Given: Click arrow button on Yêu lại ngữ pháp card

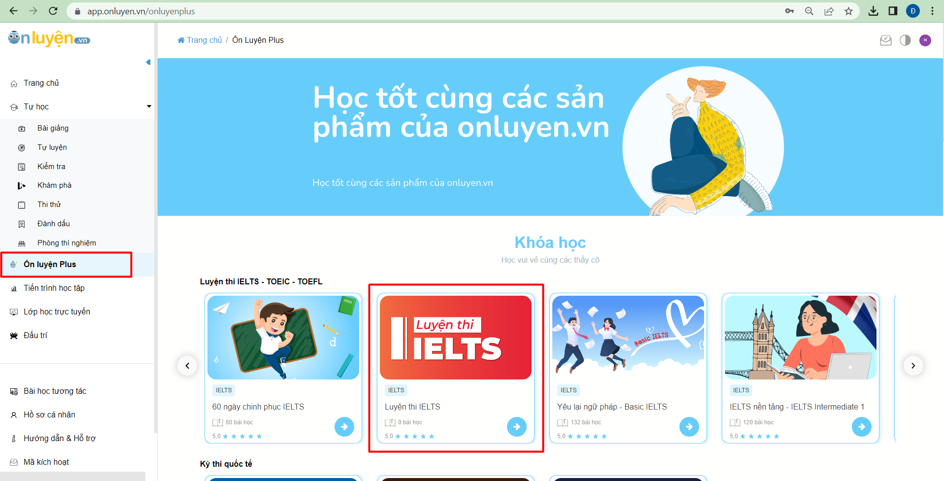Looking at the screenshot, I should tap(689, 427).
